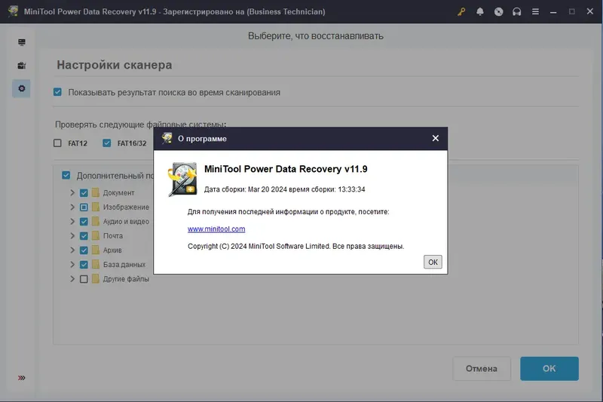603x402 pixels.
Task: Click the key registration icon in title bar
Action: (461, 11)
